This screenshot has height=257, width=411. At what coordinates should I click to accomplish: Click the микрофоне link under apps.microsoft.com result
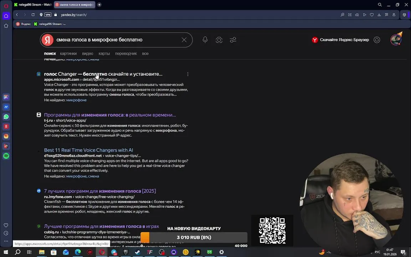76,100
